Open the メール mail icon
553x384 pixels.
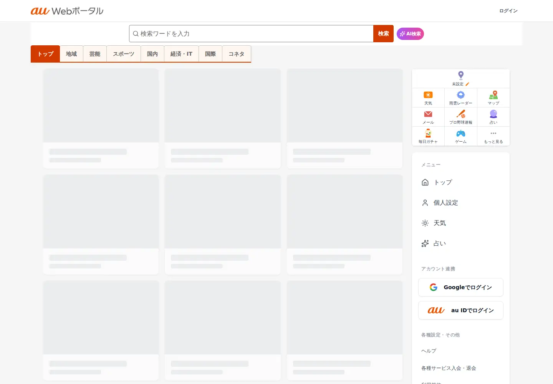(x=428, y=114)
